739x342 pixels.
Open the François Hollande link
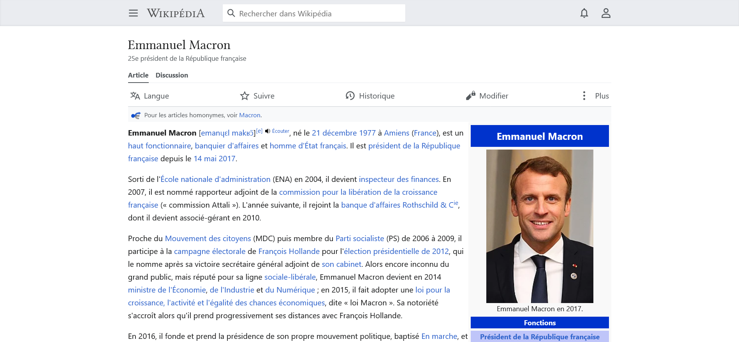pos(289,252)
